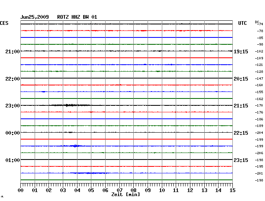Select the 21:00 local time label

click(13, 51)
